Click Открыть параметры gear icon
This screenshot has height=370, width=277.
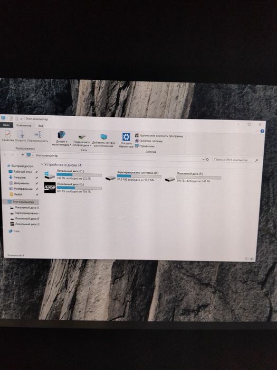(x=126, y=137)
